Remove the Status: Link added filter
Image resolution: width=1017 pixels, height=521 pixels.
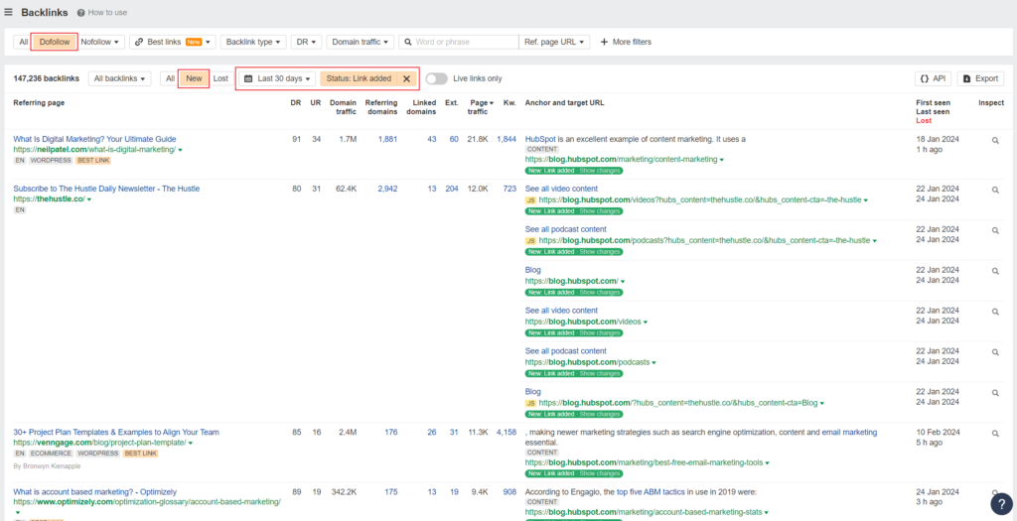tap(406, 78)
